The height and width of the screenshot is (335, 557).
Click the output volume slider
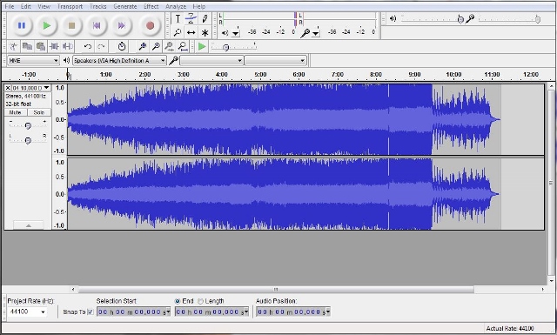(x=433, y=19)
